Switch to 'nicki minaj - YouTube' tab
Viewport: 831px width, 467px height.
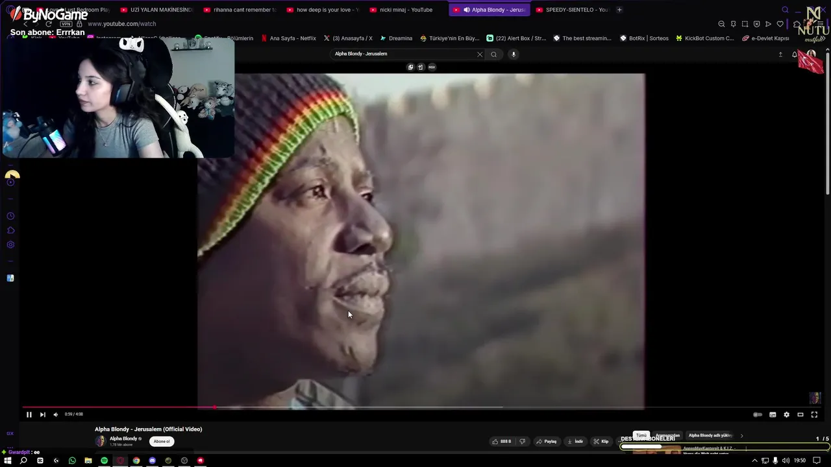click(406, 10)
